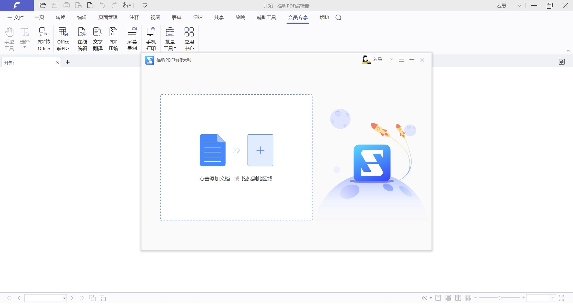Select the PDF压缩 compression tool

coord(113,39)
